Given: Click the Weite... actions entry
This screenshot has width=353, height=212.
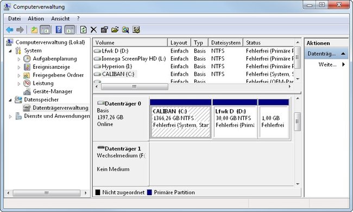Looking at the screenshot, I should (327, 64).
